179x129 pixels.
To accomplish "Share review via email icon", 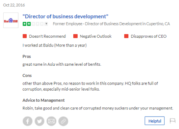I will pyautogui.click(x=51, y=121).
